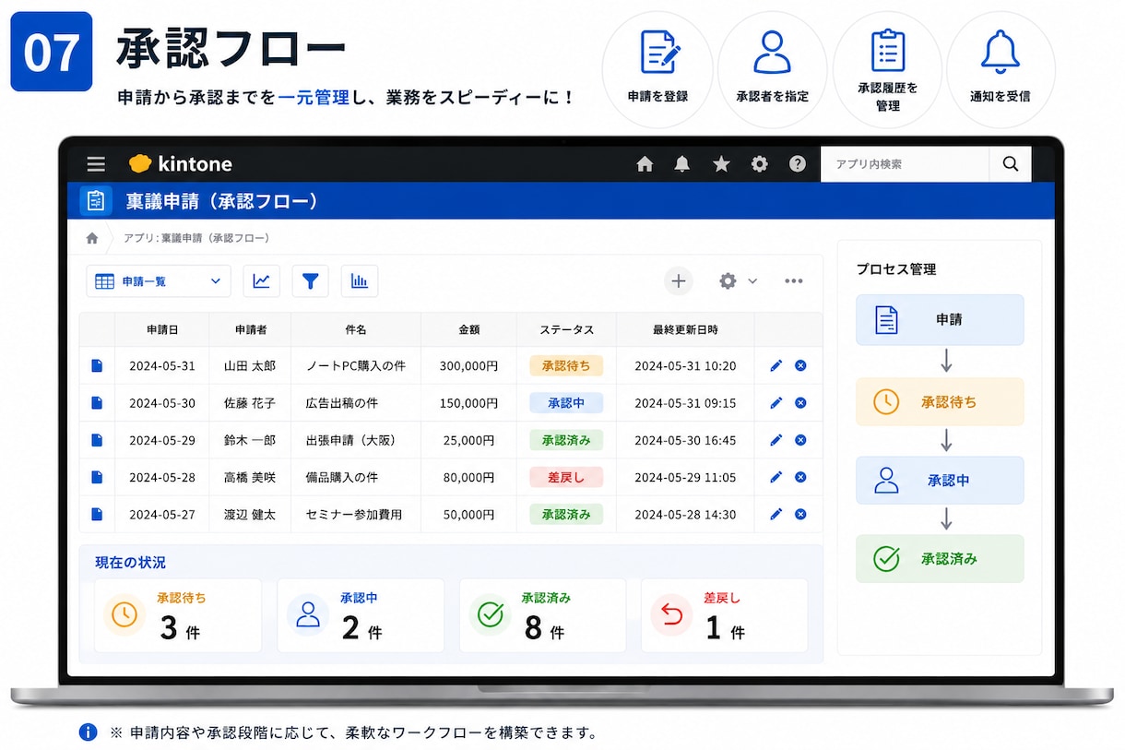Screen dimensions: 1125x750
Task: Delete the 備品購入の件 record
Action: tap(800, 477)
